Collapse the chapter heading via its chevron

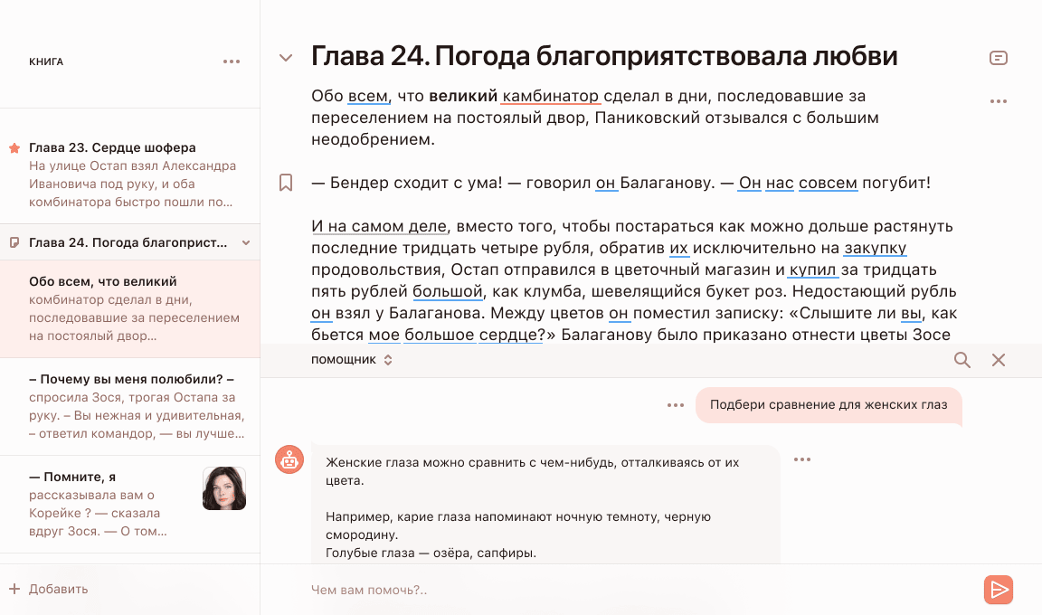point(286,57)
